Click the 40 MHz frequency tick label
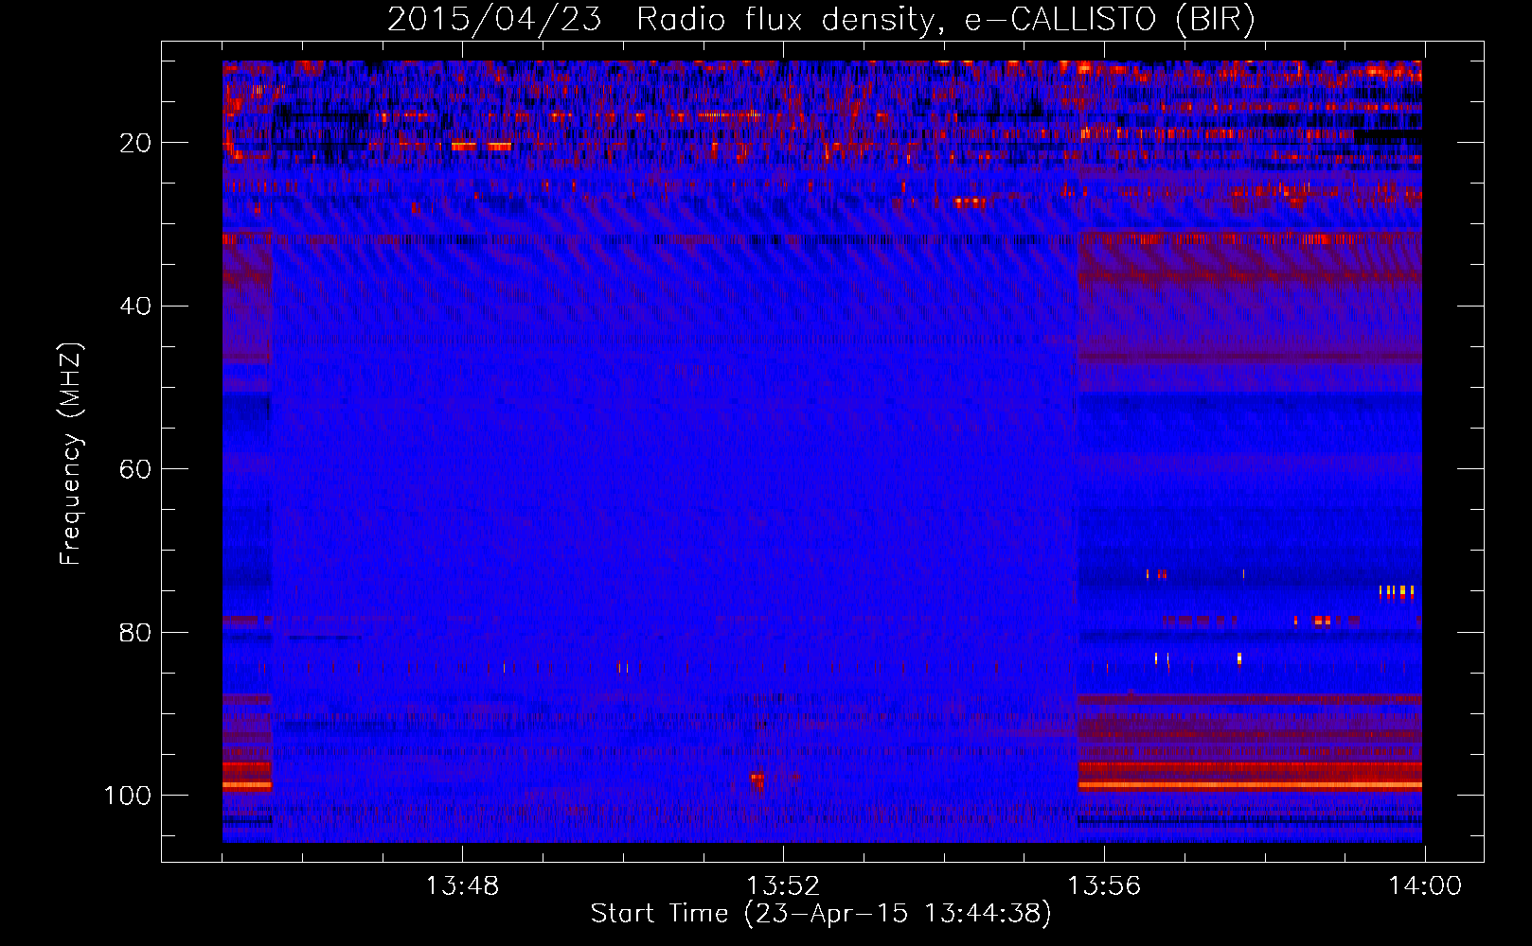This screenshot has width=1532, height=946. point(135,307)
